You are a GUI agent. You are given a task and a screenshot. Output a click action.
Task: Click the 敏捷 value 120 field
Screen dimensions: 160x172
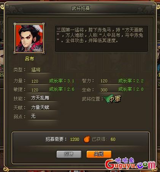coord(35,90)
